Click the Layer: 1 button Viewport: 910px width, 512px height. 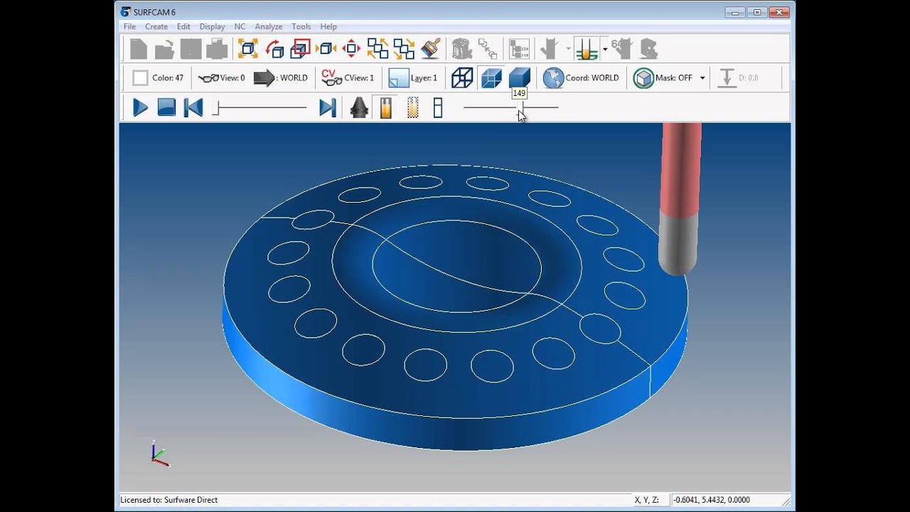[413, 78]
